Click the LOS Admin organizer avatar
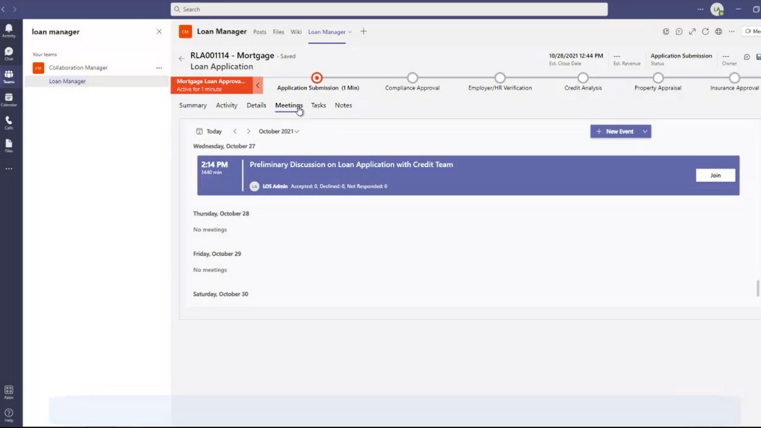The image size is (761, 428). pos(254,186)
